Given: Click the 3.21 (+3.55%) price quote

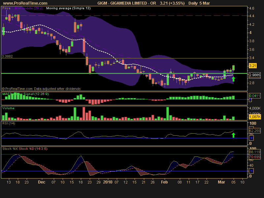Looking at the screenshot, I should [x=172, y=3].
